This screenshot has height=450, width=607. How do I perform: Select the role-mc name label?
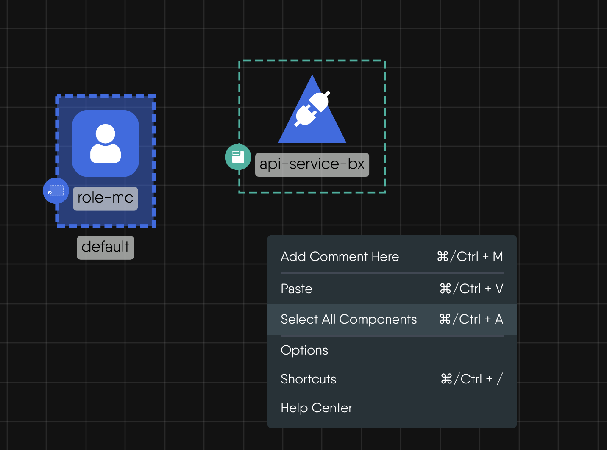tap(106, 198)
